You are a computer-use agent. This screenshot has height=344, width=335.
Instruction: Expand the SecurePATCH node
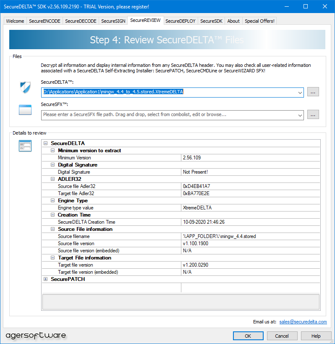point(45,279)
